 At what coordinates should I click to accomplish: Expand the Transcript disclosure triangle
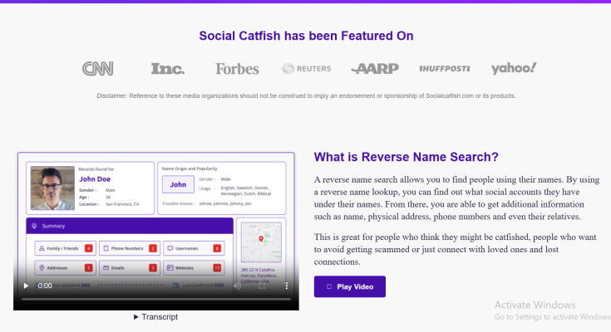point(136,317)
